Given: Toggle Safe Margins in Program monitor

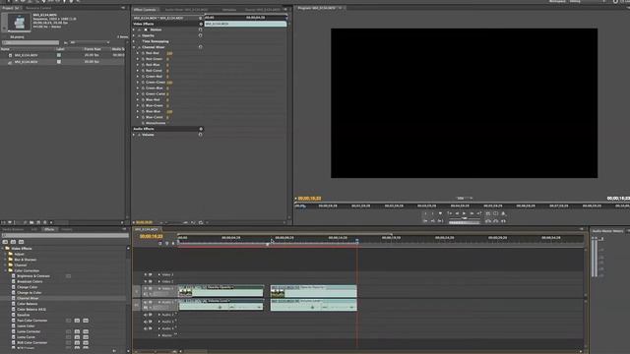Looking at the screenshot, I should [x=496, y=213].
